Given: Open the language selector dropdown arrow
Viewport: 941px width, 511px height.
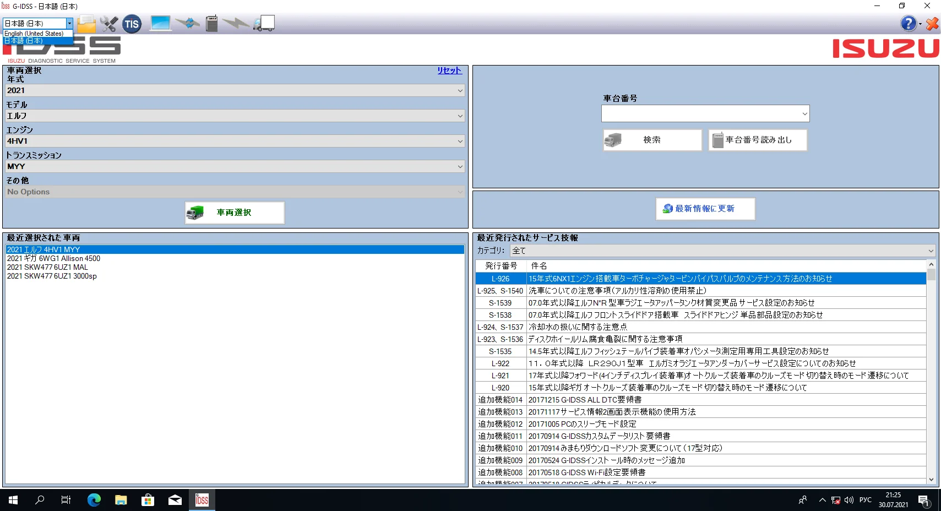Looking at the screenshot, I should 69,23.
